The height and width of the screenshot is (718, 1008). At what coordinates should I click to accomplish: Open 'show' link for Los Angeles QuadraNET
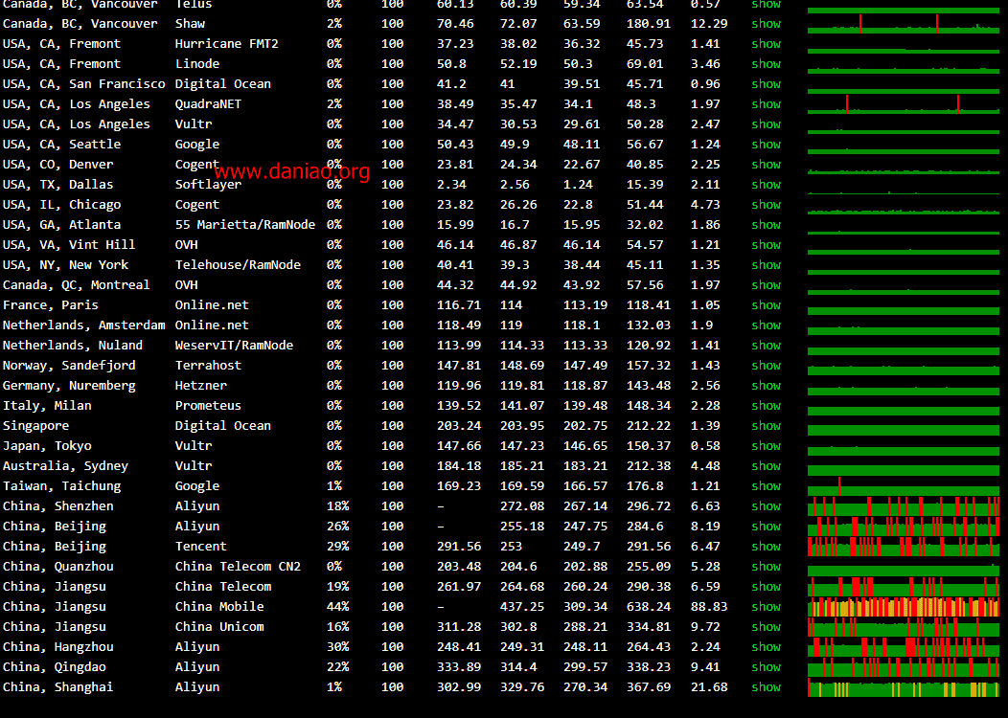[767, 104]
